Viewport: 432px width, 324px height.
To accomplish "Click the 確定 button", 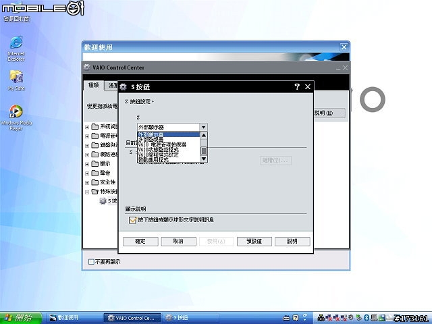I will [140, 242].
